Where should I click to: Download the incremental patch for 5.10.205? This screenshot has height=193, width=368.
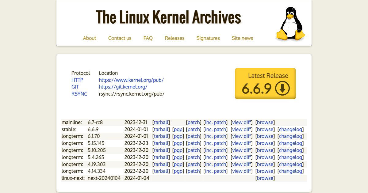coord(216,150)
